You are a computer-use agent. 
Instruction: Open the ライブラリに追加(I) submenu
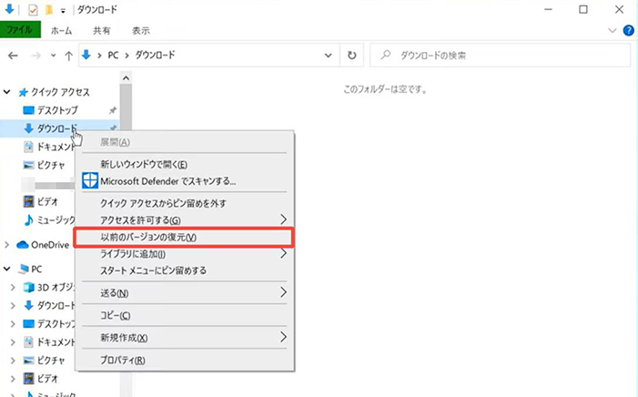pyautogui.click(x=185, y=254)
